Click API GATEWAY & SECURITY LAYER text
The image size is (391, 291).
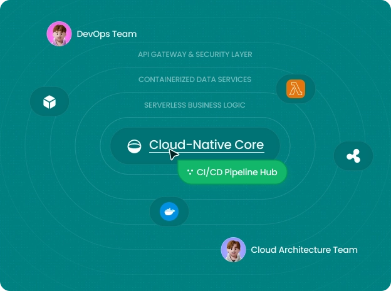tap(195, 54)
